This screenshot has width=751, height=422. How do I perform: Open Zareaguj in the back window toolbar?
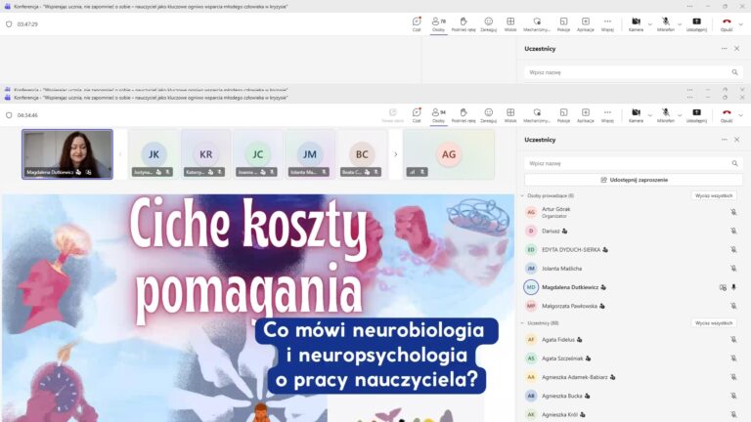pos(489,23)
